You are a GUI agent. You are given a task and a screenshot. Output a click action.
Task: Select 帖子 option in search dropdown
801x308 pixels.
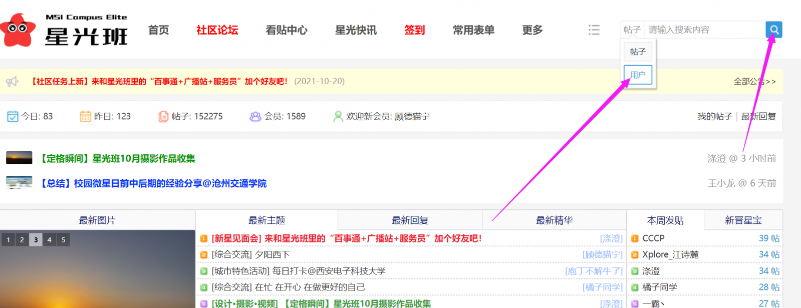[638, 52]
